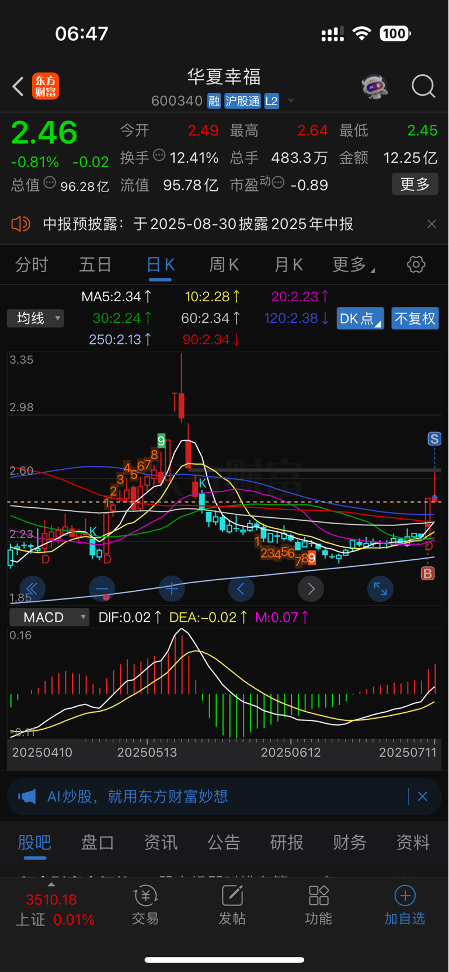Expand the stock code dropdown arrow
Viewport: 449px width, 972px height.
291,101
